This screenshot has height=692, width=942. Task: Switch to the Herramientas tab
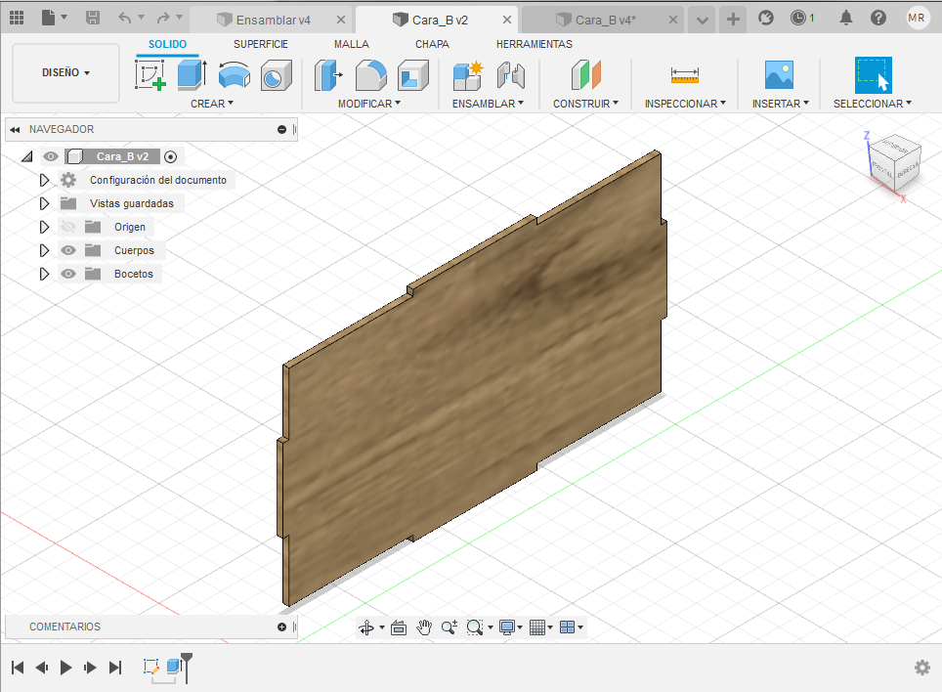pos(535,44)
